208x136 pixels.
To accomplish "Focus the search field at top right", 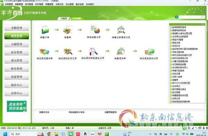I will click(x=190, y=17).
